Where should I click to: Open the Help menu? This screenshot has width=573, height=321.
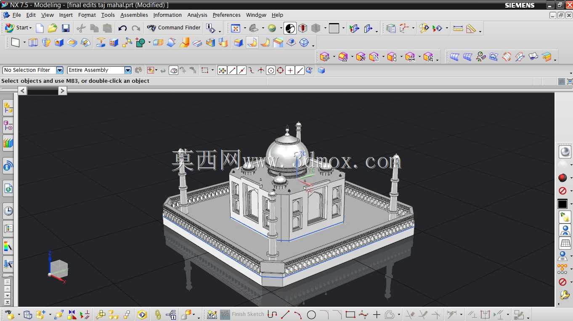277,15
